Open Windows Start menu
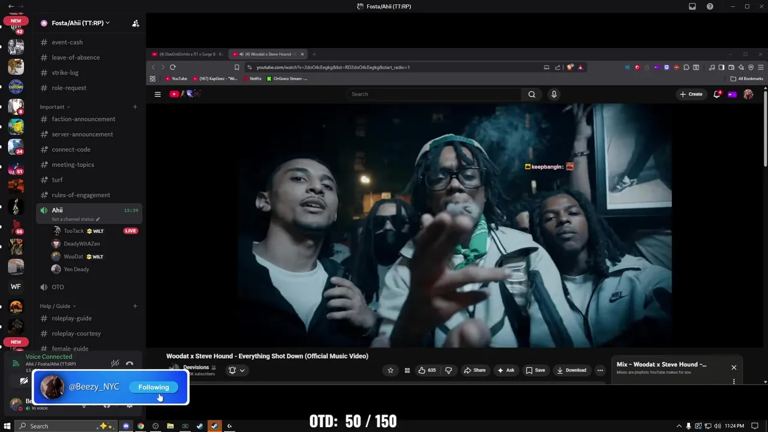The width and height of the screenshot is (768, 432). [7, 426]
